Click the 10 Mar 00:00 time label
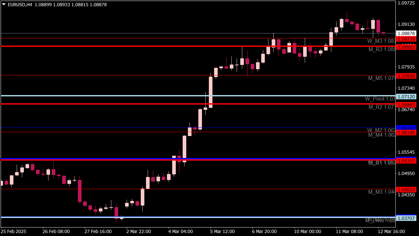 308,231
